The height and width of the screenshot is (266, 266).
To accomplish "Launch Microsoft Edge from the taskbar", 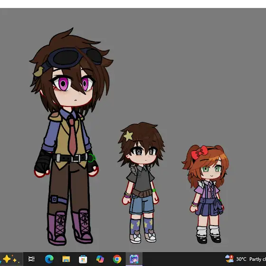I will pos(49,259).
